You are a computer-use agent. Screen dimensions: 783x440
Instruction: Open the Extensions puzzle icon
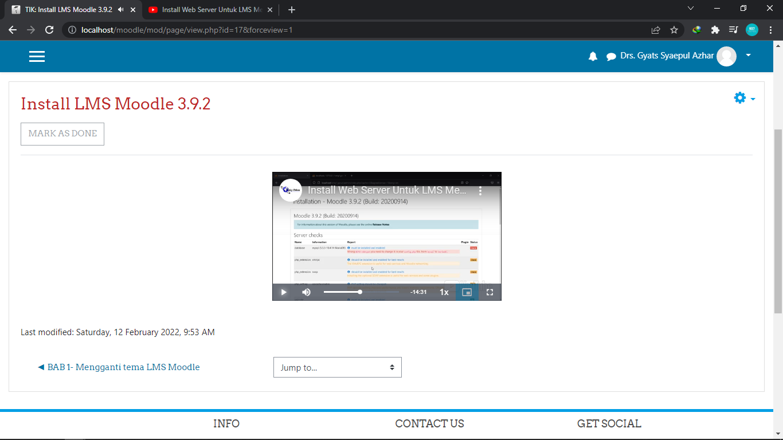click(x=715, y=30)
